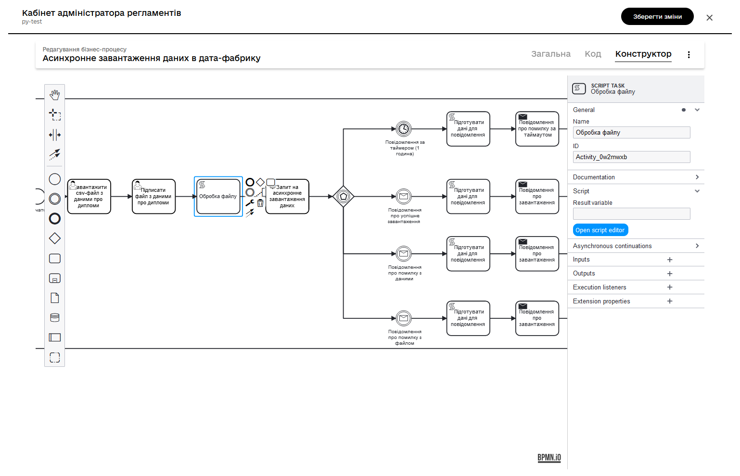The width and height of the screenshot is (740, 476).
Task: Create group from the palette
Action: [x=55, y=357]
